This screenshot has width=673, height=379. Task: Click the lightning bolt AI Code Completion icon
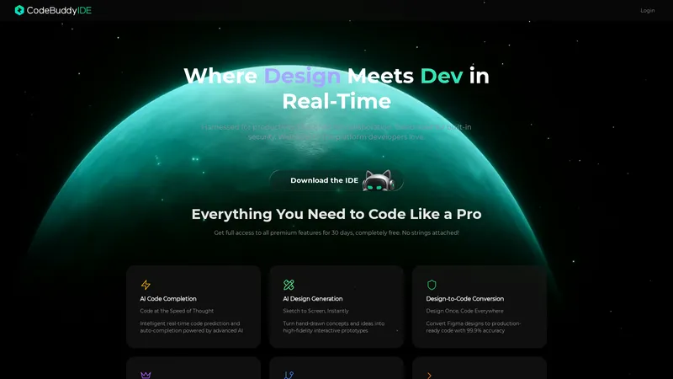tap(146, 285)
